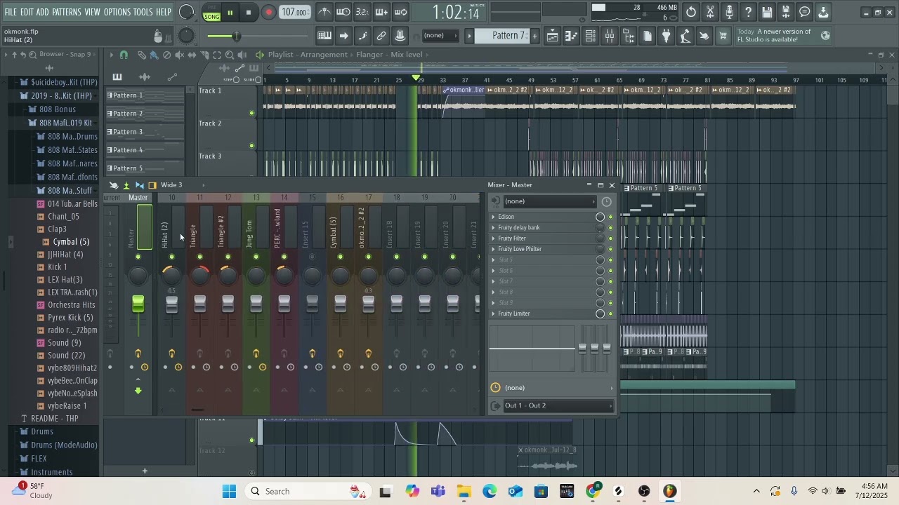Pause playback with the pause button

230,12
